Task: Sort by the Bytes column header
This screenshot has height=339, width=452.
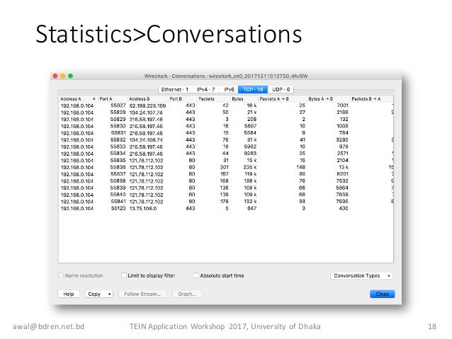Action: (x=237, y=98)
